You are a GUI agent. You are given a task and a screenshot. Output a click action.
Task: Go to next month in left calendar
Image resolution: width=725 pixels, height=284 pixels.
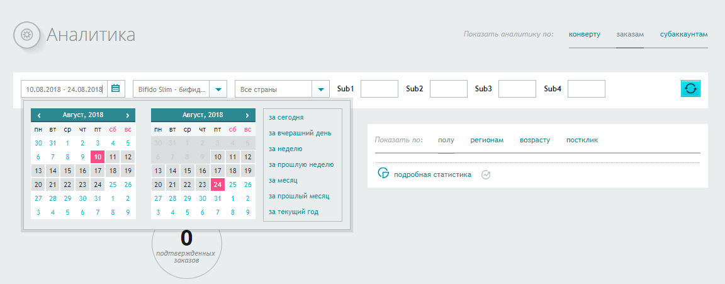coord(128,115)
